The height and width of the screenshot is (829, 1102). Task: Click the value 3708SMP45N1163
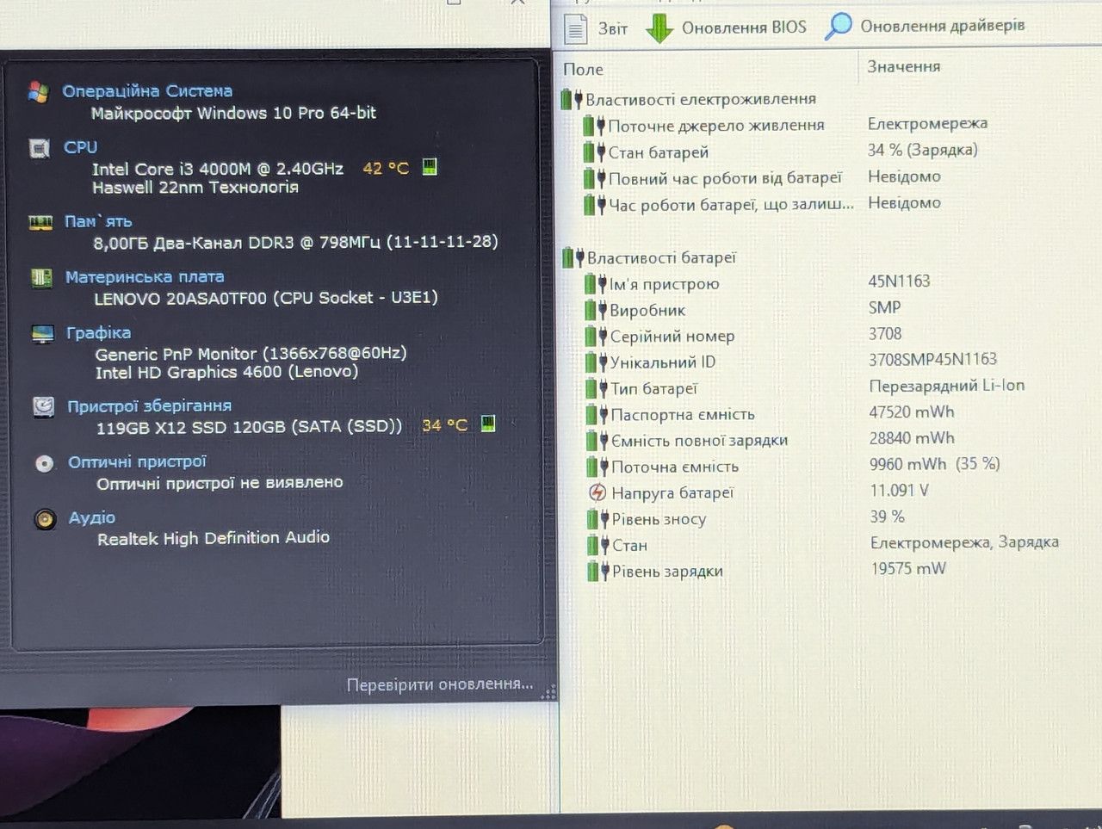click(x=933, y=359)
